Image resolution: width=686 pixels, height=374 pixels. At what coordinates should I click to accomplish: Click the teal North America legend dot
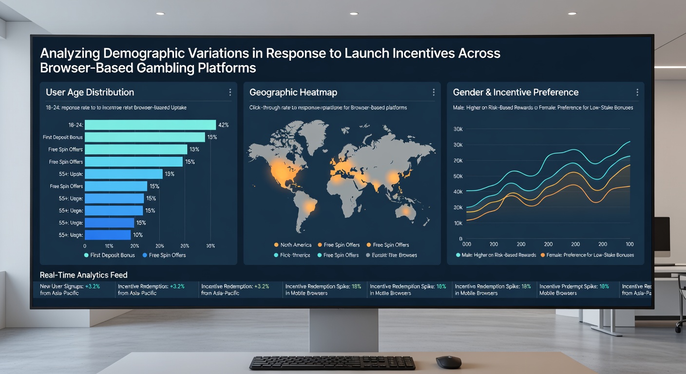276,255
